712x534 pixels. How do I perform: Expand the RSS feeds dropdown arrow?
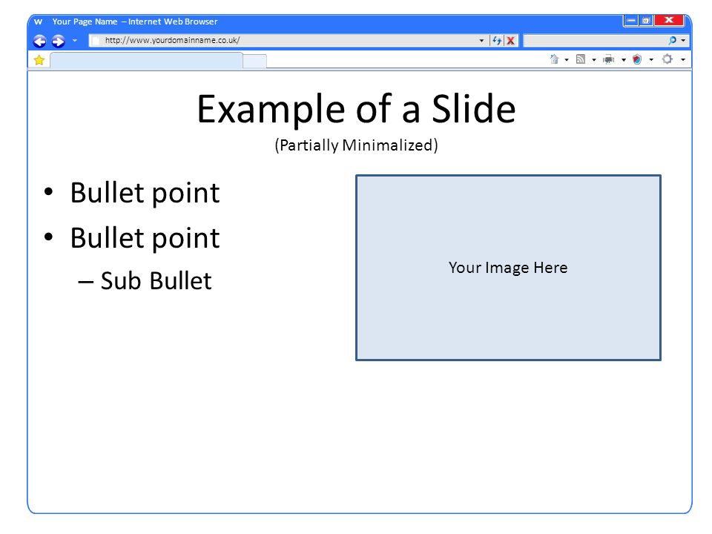click(x=593, y=60)
